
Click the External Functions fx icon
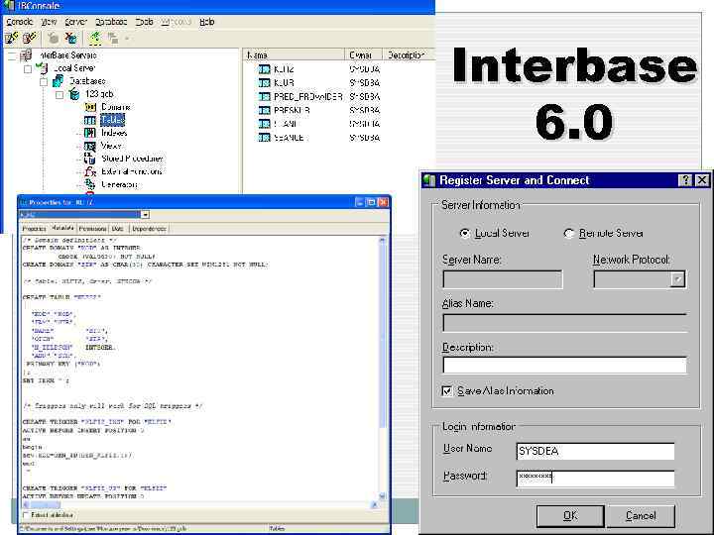pos(90,171)
